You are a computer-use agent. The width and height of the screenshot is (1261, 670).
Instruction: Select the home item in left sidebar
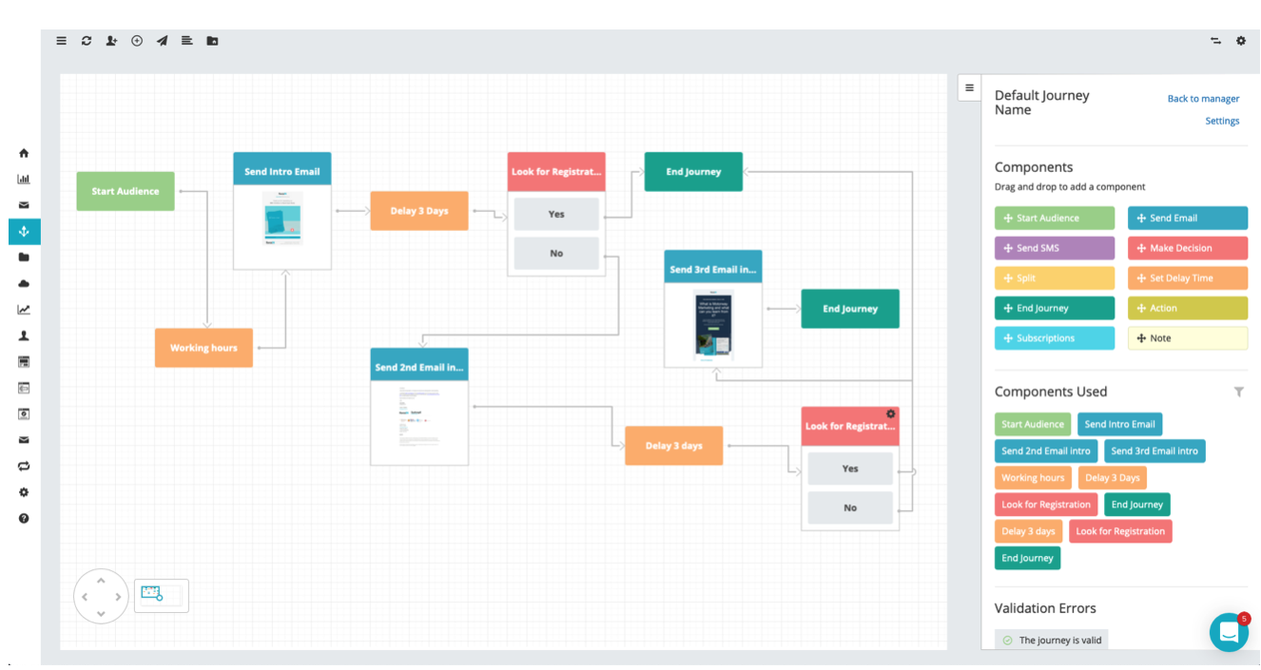24,153
